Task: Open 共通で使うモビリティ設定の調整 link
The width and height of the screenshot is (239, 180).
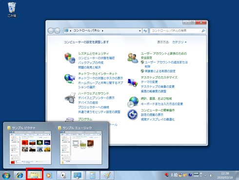Action: click(x=99, y=112)
